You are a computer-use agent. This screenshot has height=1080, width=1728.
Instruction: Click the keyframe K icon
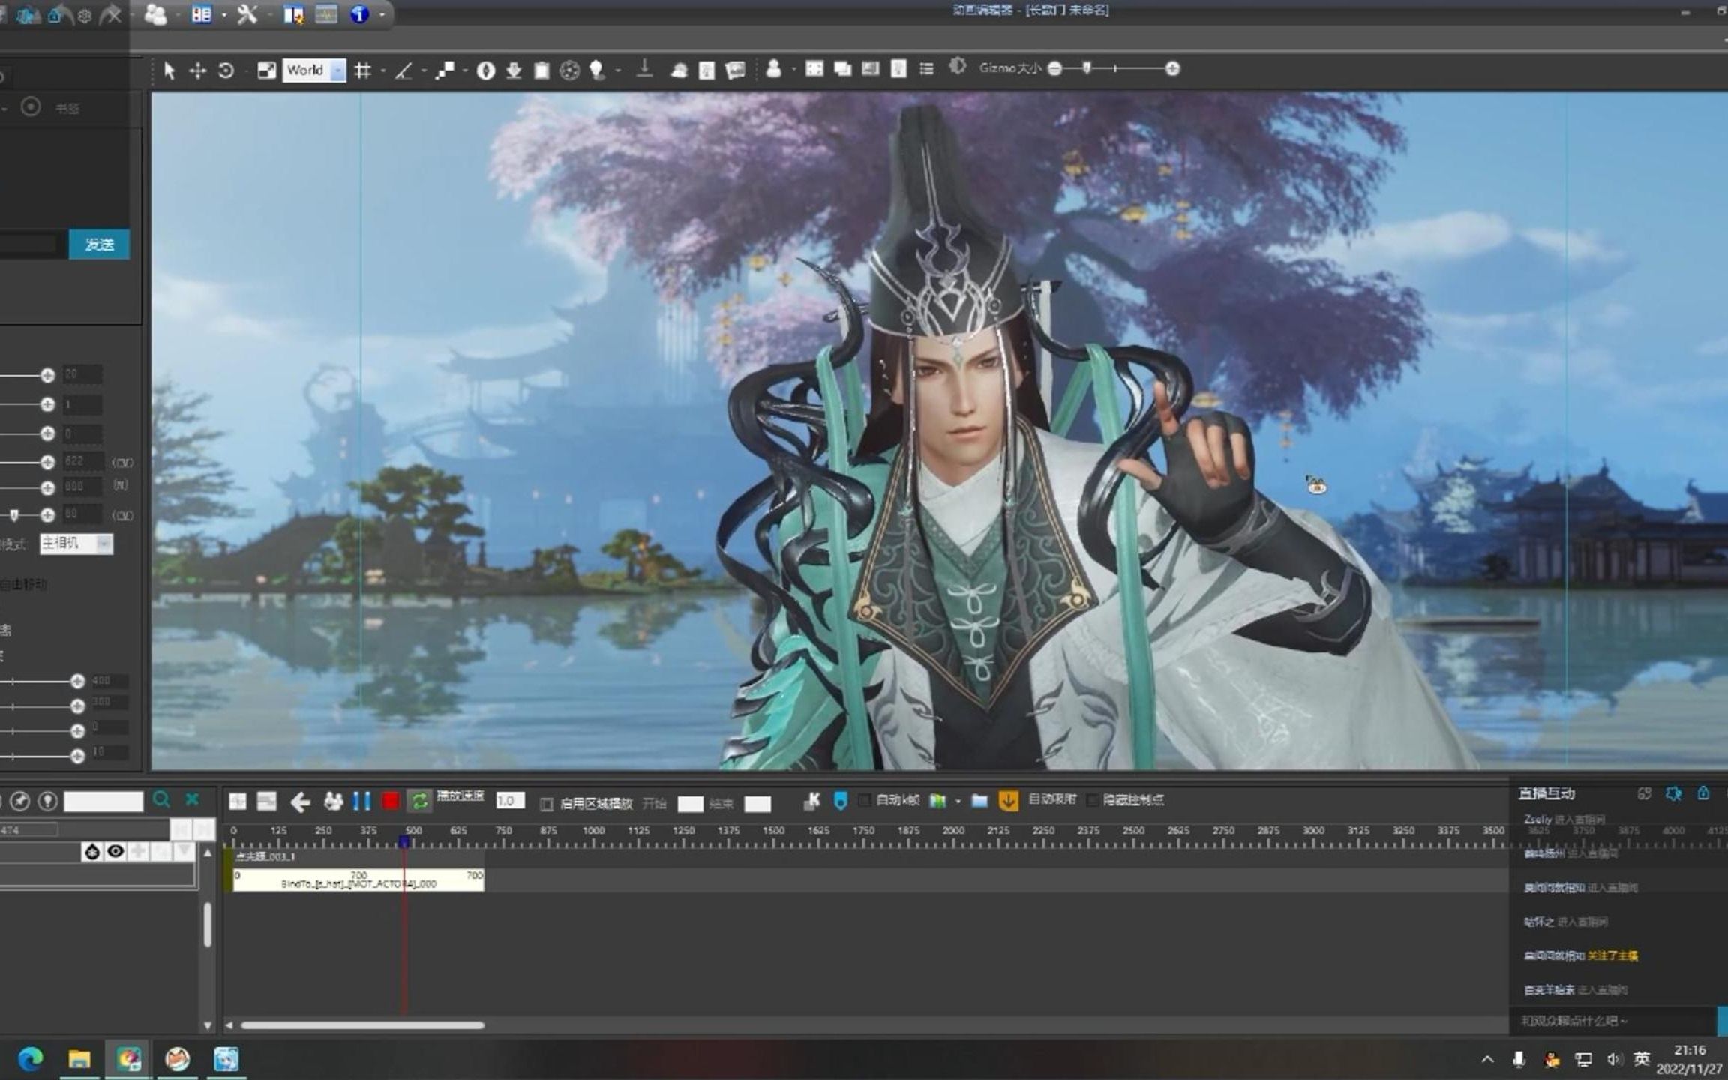[x=811, y=802]
